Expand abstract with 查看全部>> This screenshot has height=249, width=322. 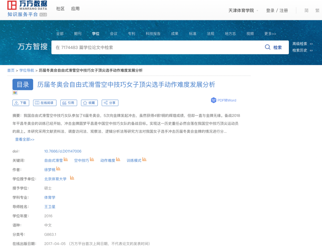(25, 139)
